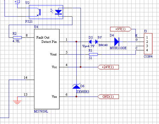
Task: Click the junction dot on Vcc wire
Action: [80, 67]
